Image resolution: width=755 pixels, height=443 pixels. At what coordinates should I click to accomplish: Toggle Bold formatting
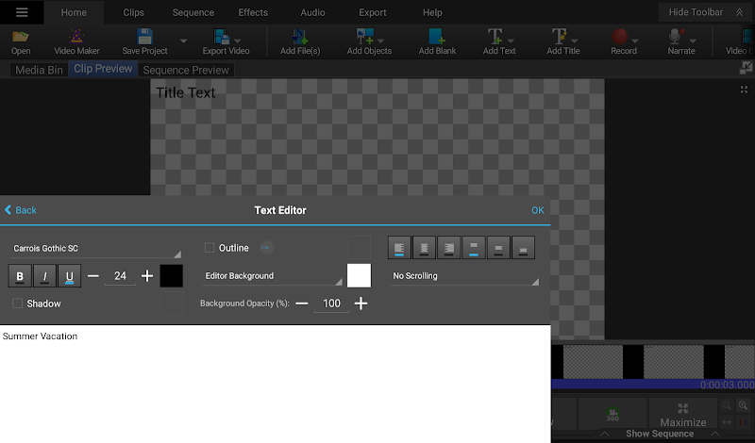click(x=20, y=276)
